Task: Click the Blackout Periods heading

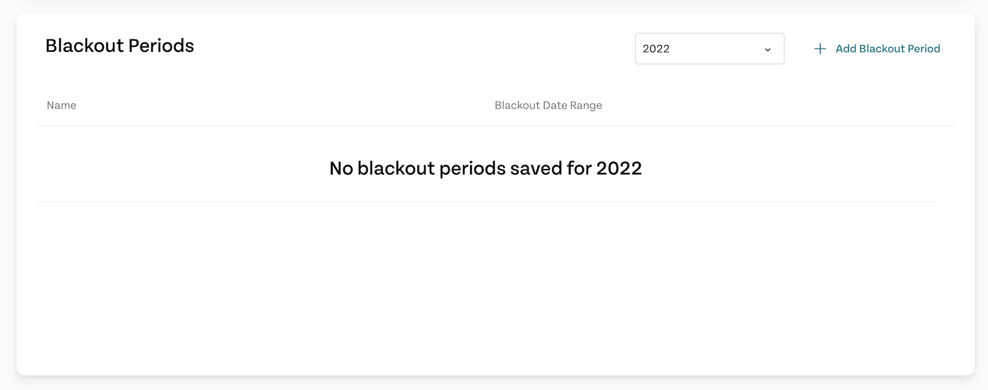Action: click(x=120, y=46)
